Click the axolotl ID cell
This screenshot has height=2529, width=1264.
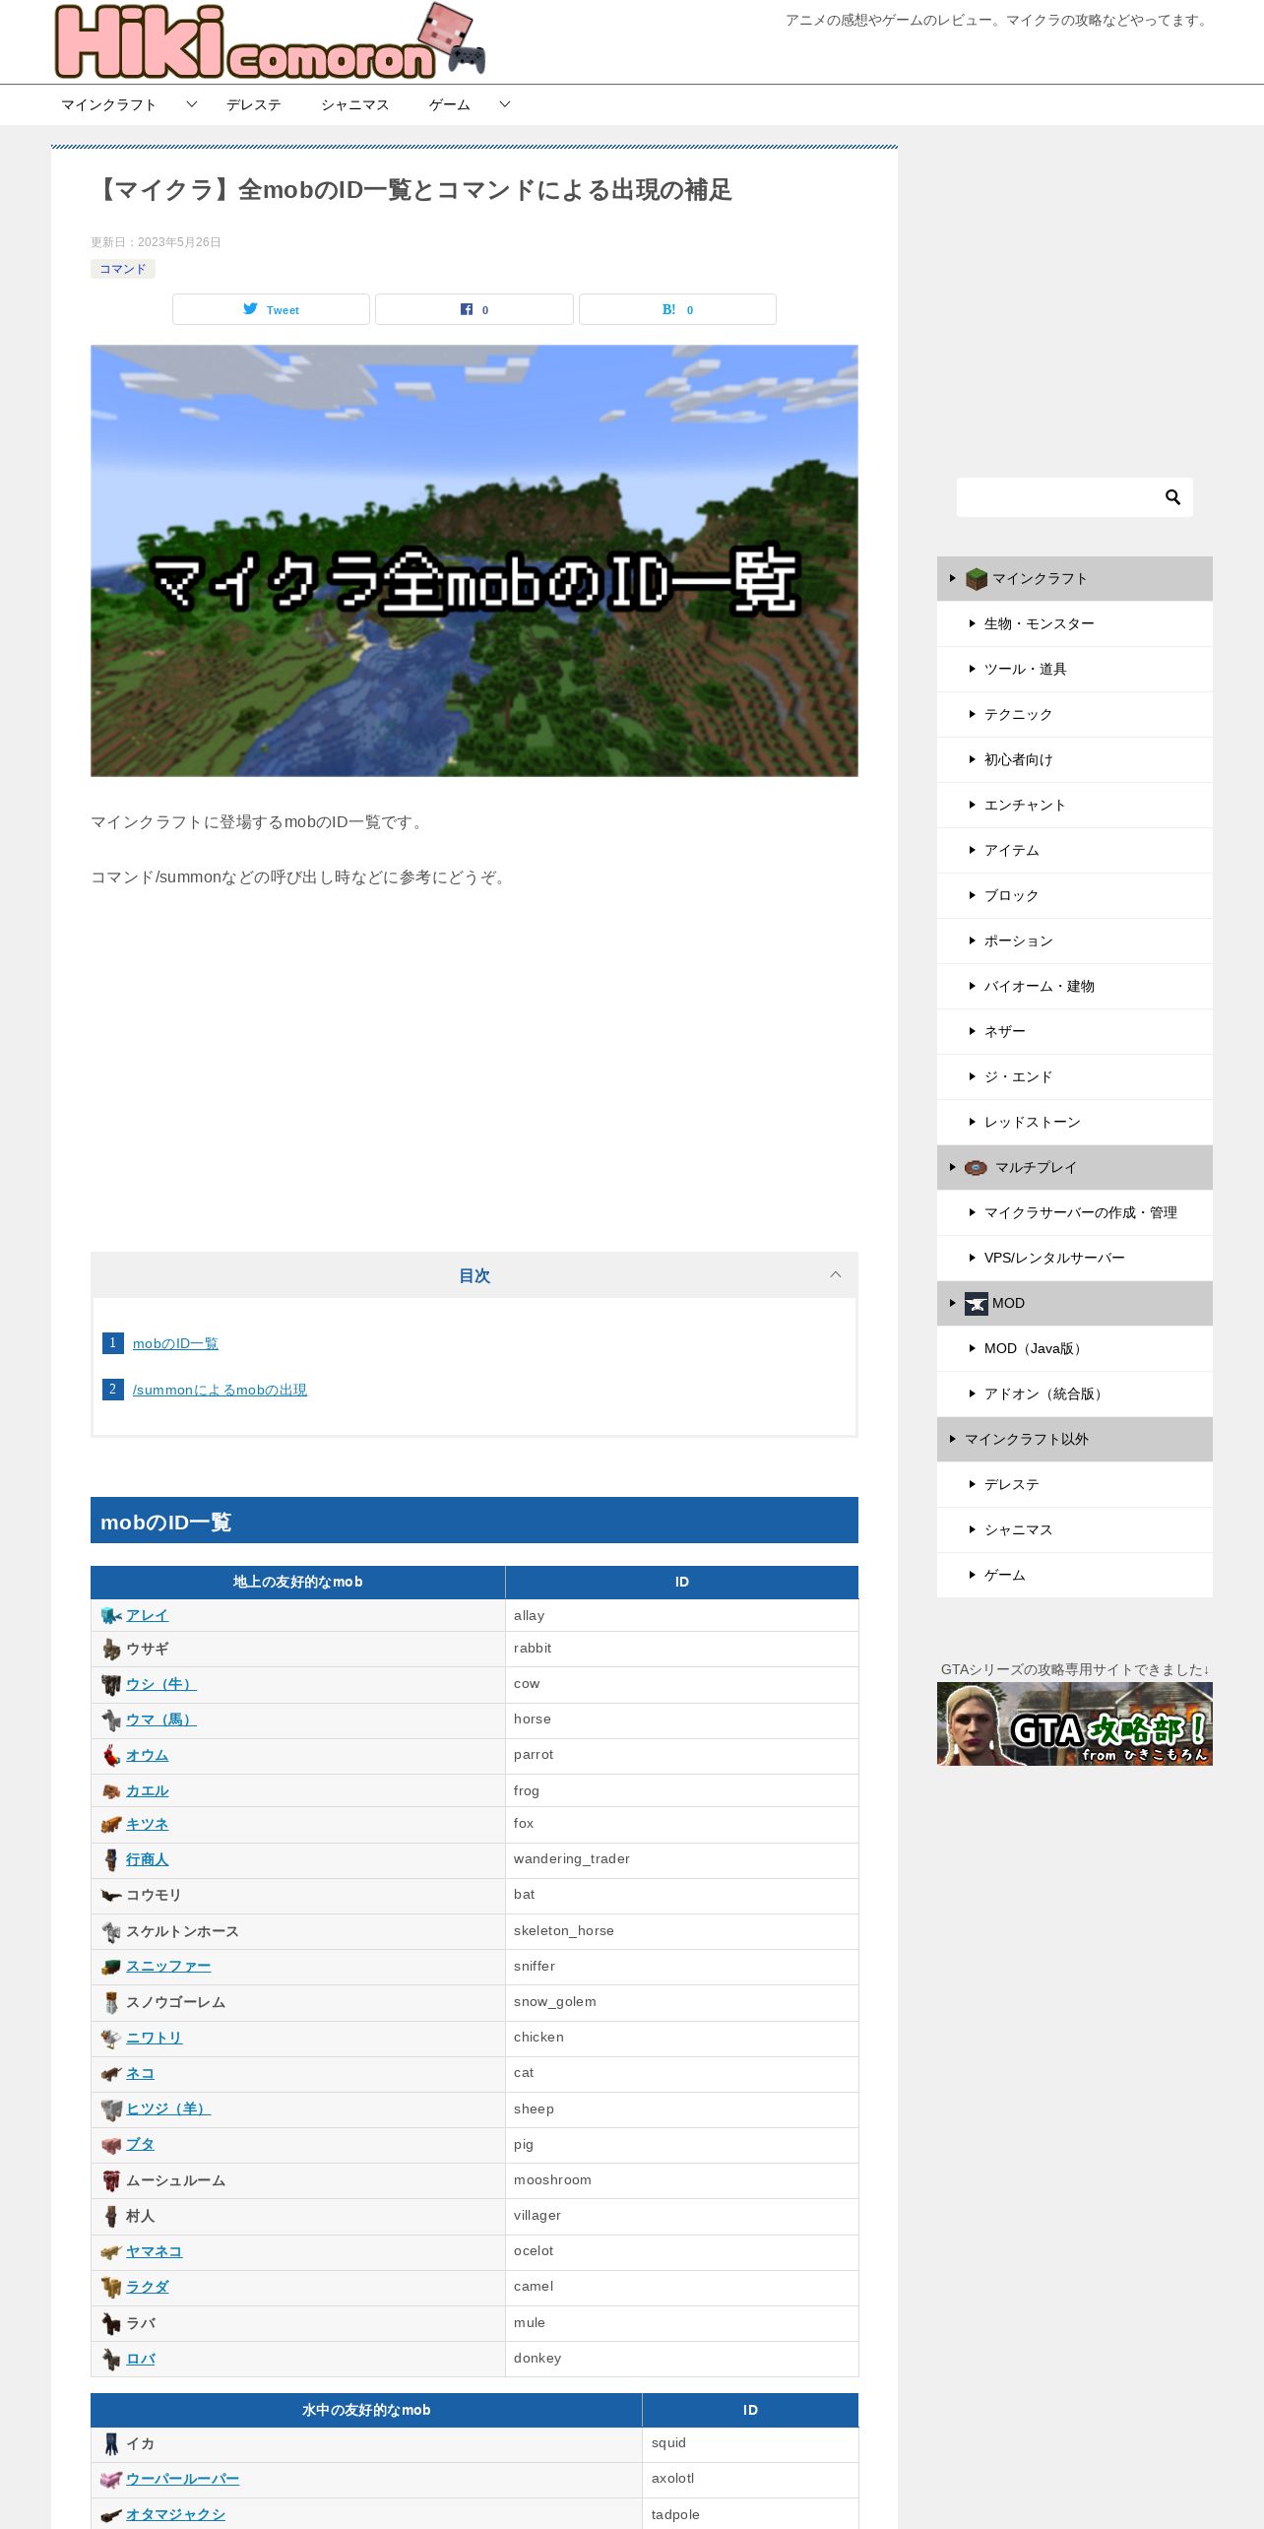[750, 2479]
